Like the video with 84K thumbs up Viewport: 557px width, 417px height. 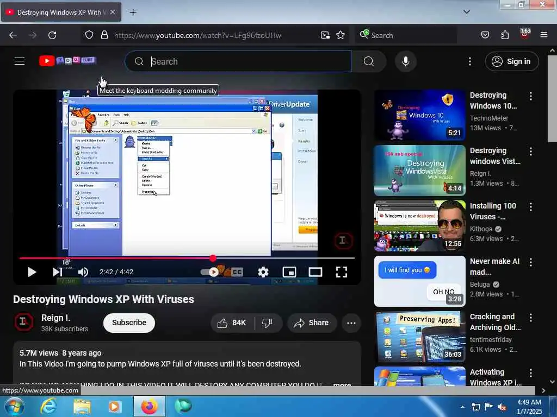231,323
